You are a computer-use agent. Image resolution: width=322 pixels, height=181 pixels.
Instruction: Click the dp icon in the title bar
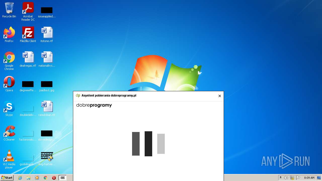(78, 96)
